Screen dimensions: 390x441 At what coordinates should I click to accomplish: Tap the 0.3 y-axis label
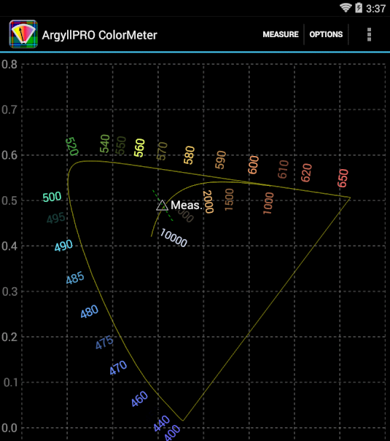point(9,292)
